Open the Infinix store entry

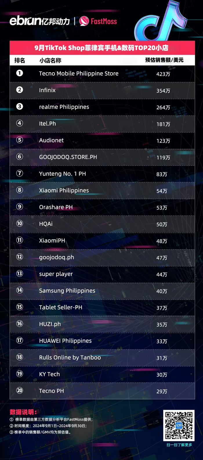[47, 90]
